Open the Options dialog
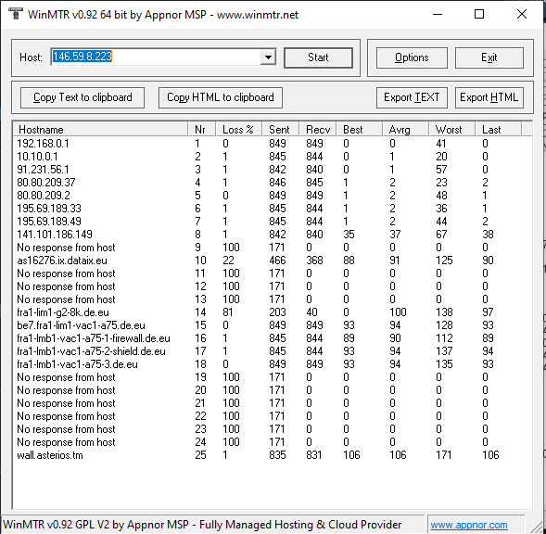 coord(412,57)
